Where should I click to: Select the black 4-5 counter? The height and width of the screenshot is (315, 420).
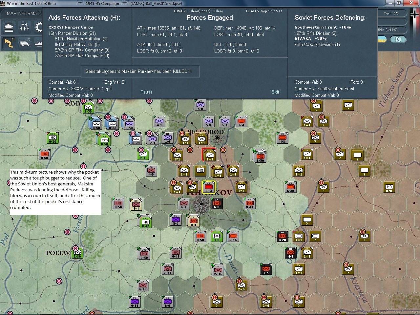click(266, 269)
